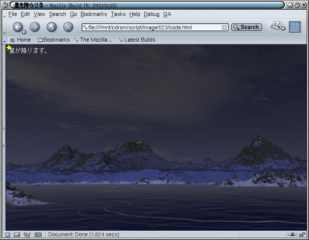Click the Forward navigation button
Viewport: 309px width, 240px height.
[35, 27]
